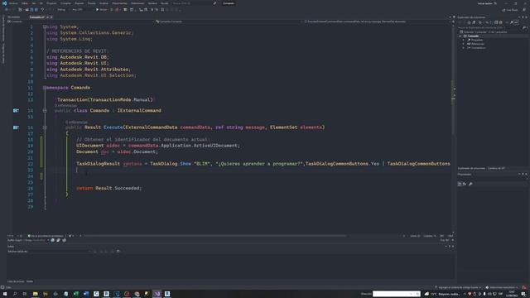Click Alphabetical sort icon in Propiedades panel
This screenshot has width=530, height=298.
tap(465, 184)
